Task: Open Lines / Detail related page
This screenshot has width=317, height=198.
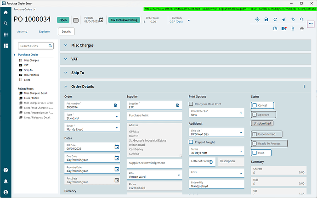Action: coord(31,98)
